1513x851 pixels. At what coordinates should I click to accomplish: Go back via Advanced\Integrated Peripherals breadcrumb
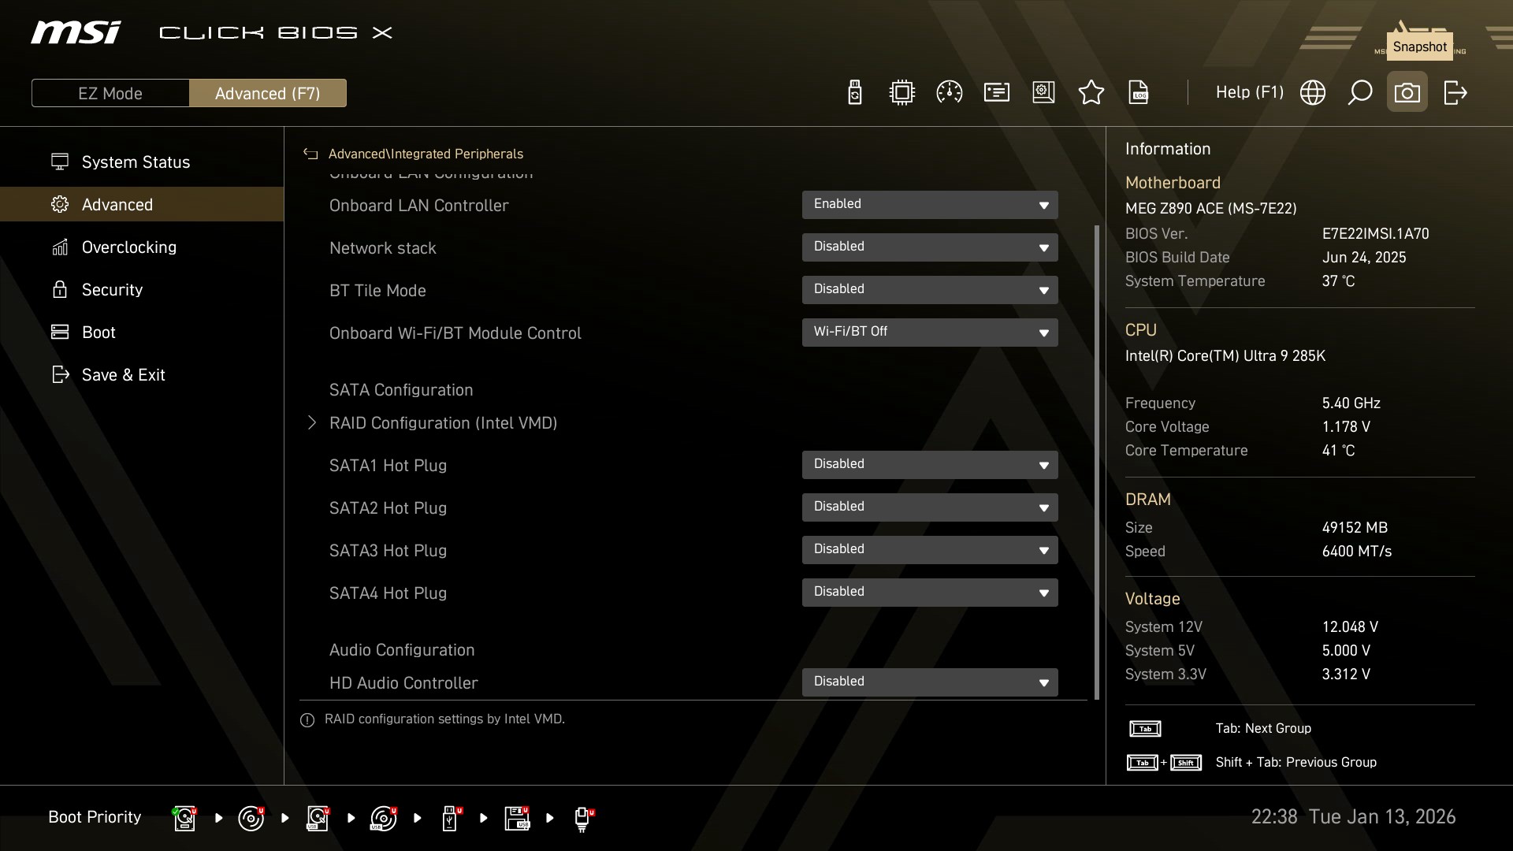pyautogui.click(x=310, y=154)
